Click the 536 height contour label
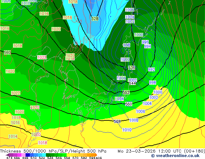 132,67
